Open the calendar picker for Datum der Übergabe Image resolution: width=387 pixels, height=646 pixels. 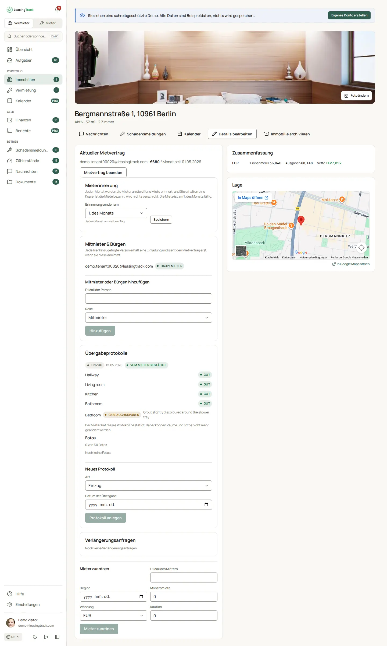[206, 505]
